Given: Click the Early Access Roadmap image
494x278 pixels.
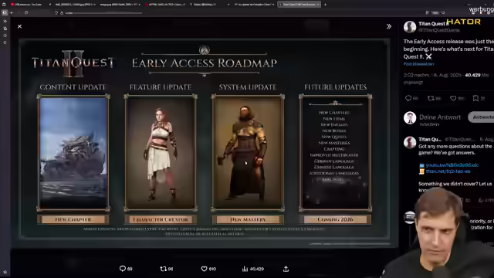Looking at the screenshot, I should pyautogui.click(x=204, y=139).
